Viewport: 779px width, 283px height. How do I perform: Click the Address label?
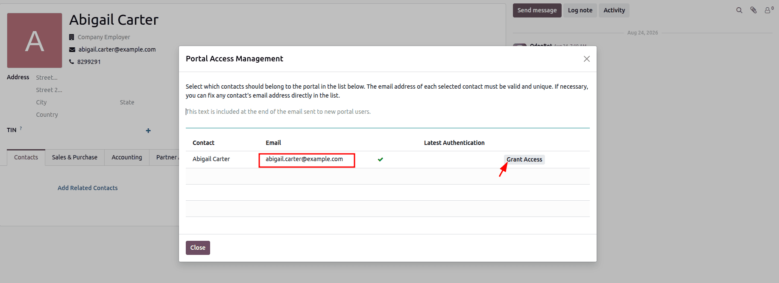coord(18,77)
